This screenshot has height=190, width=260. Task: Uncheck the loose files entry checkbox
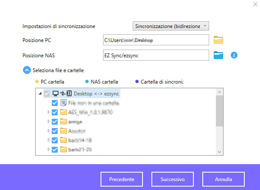pos(54,103)
